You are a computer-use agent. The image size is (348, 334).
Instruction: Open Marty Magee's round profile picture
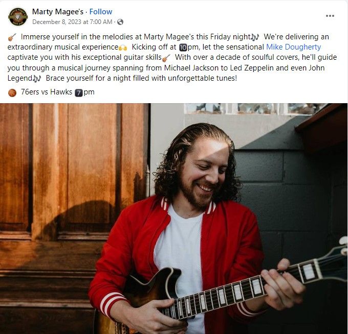(18, 17)
